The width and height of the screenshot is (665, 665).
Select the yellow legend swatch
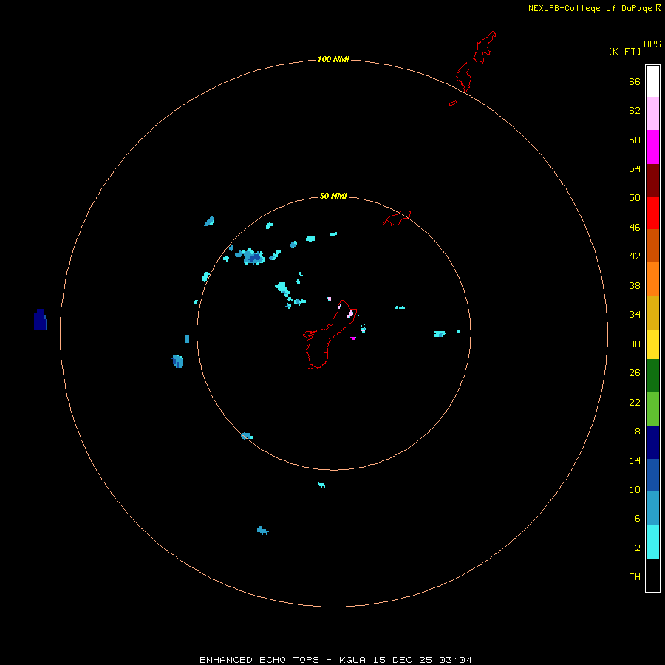652,344
